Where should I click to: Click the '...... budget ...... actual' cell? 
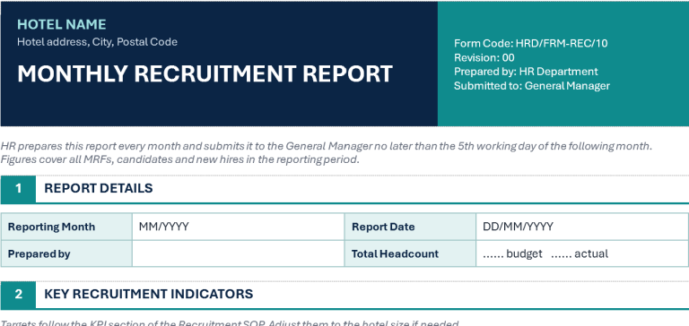[x=581, y=253]
